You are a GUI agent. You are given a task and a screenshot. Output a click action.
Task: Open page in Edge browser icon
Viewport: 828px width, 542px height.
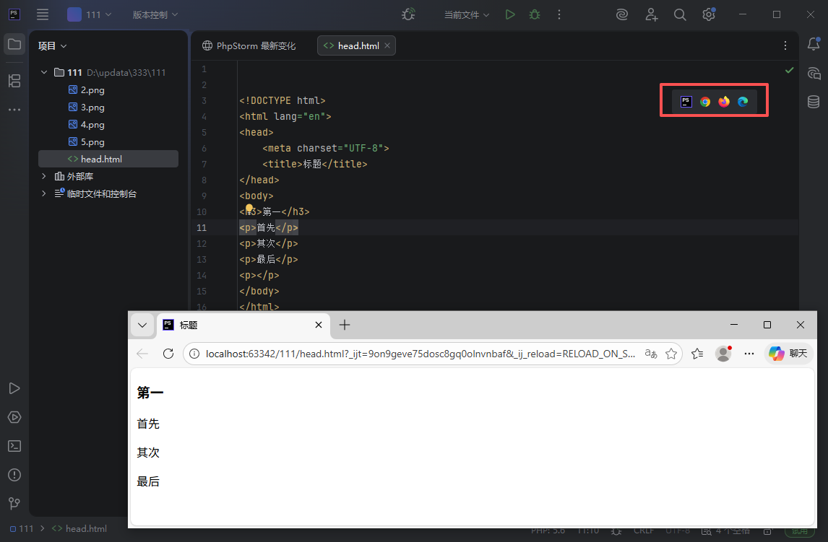(743, 102)
